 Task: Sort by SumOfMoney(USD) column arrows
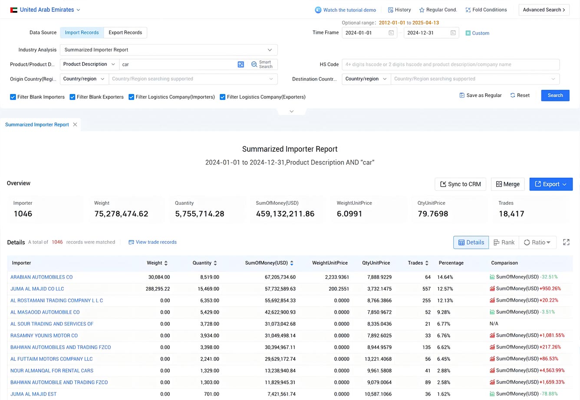[292, 263]
